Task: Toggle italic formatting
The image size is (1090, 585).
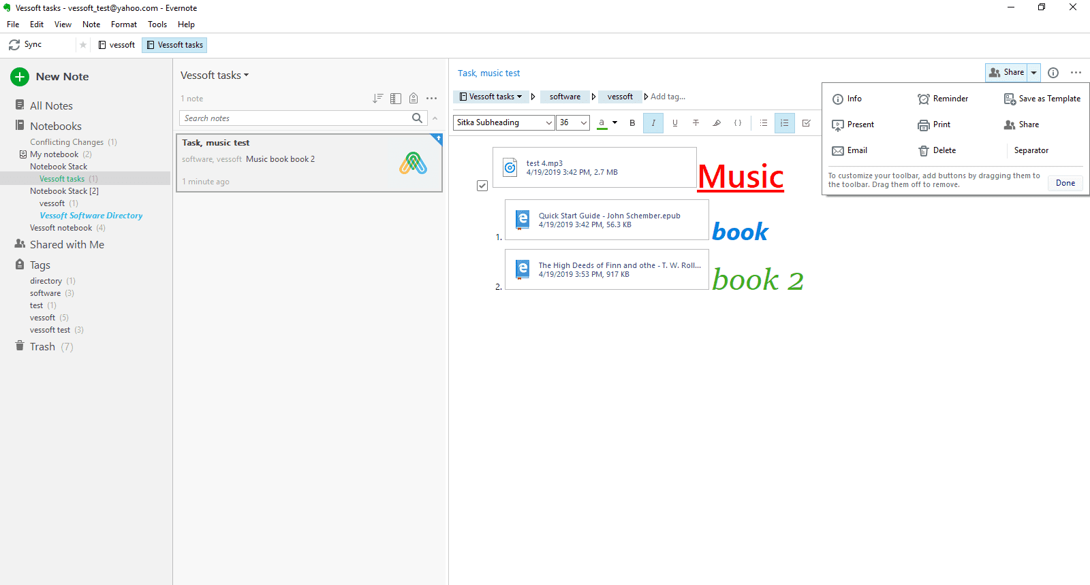Action: tap(653, 123)
